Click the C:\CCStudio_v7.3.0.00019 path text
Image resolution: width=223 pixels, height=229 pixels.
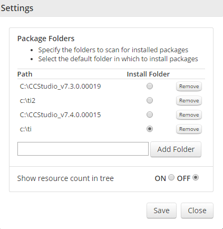tap(60, 87)
